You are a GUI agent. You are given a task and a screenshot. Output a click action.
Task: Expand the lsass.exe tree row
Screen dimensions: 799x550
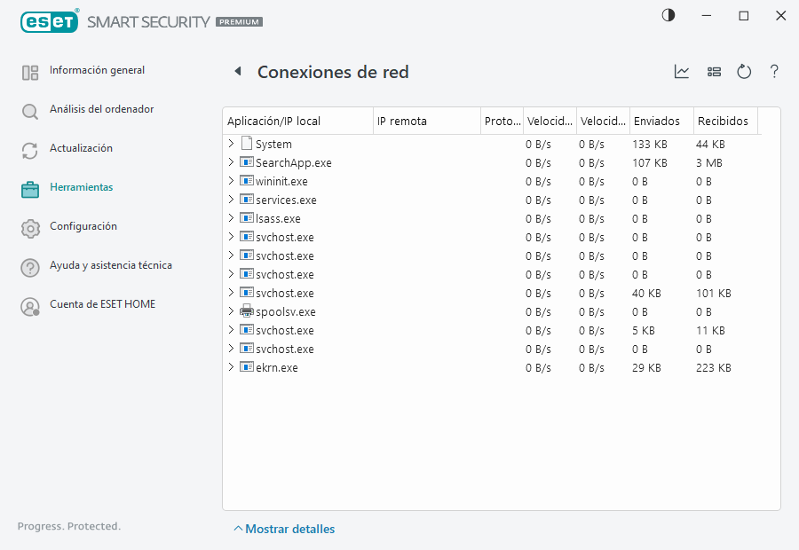click(x=231, y=218)
